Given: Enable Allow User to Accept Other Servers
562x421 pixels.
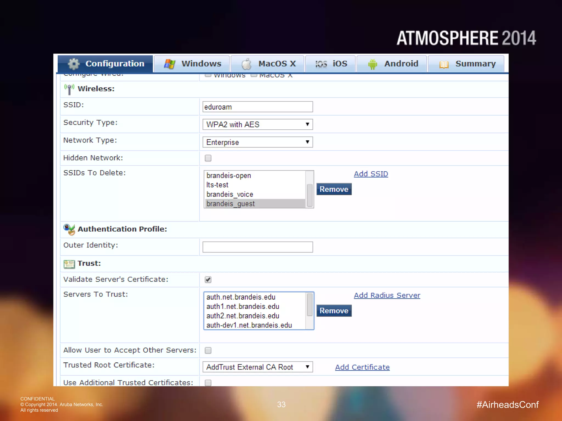Looking at the screenshot, I should 208,351.
